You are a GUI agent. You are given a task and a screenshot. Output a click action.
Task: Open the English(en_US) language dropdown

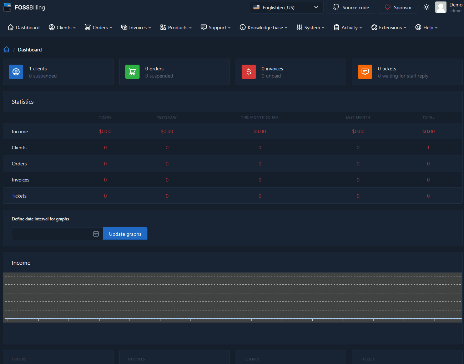click(x=287, y=8)
